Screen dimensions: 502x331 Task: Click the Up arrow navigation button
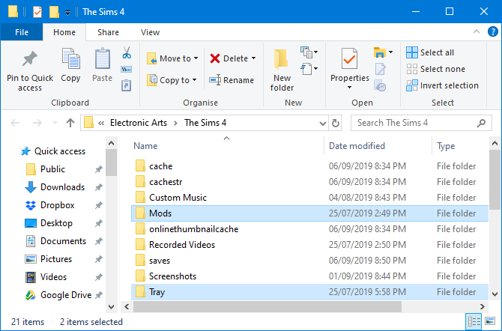tap(70, 123)
